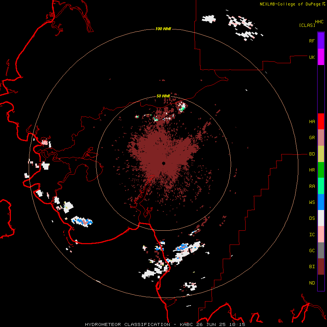Select the GR dusty pink legend swatch

(321, 138)
